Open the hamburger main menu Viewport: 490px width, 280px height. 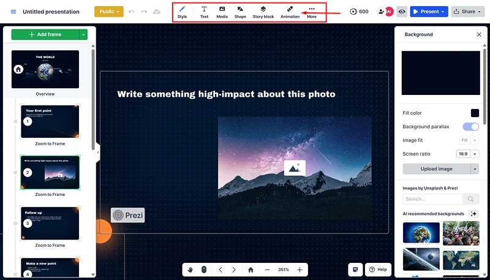pos(13,12)
